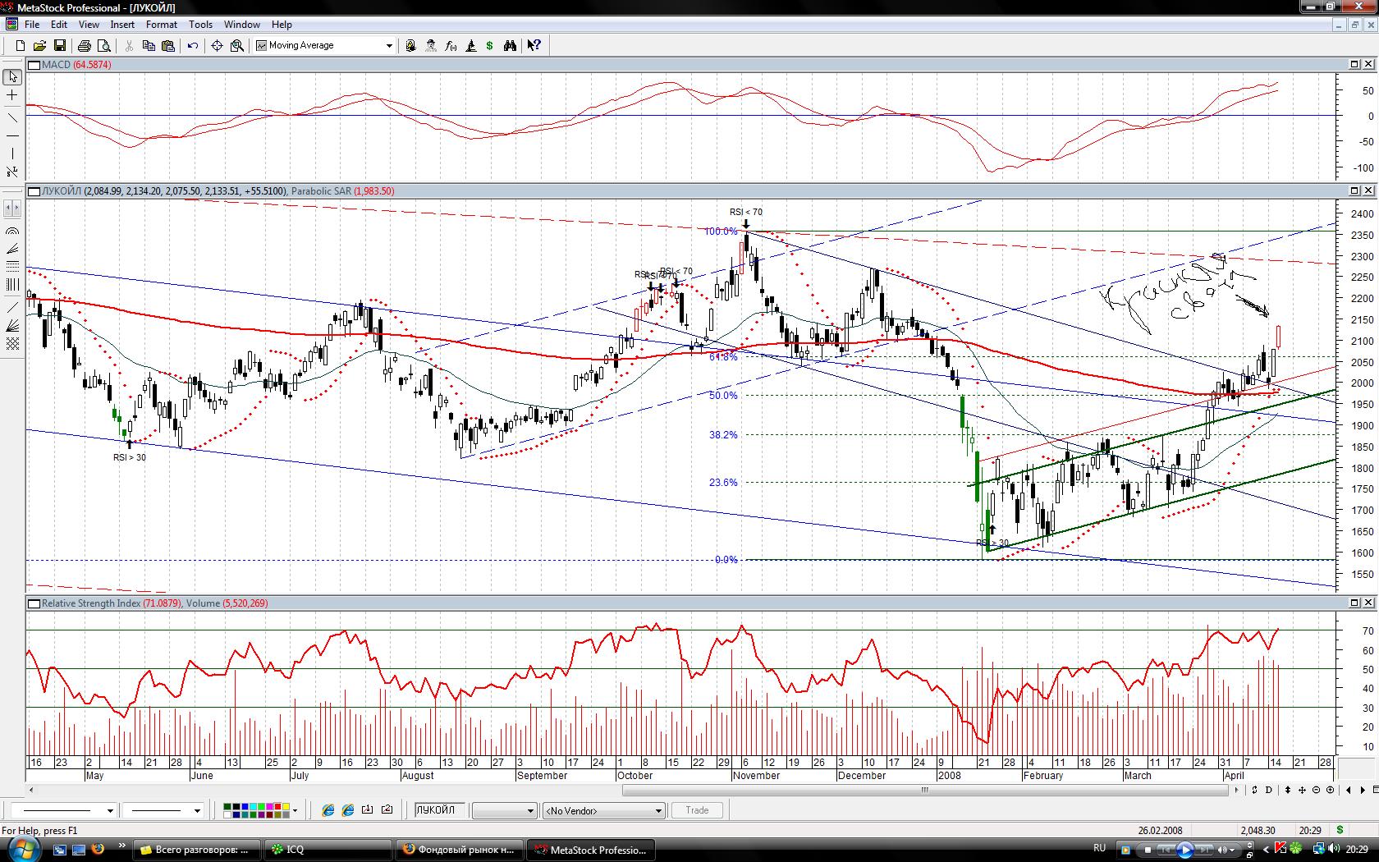Viewport: 1379px width, 862px height.
Task: Open Всего разговоров taskbar window
Action: [x=197, y=850]
